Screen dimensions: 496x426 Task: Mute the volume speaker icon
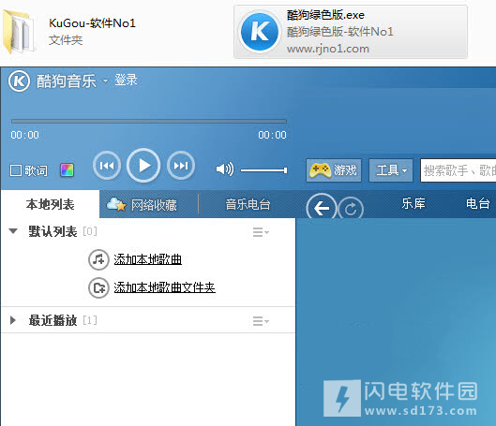pos(225,169)
